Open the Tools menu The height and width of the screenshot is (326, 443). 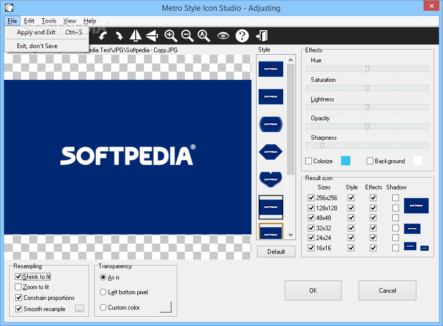pos(49,21)
